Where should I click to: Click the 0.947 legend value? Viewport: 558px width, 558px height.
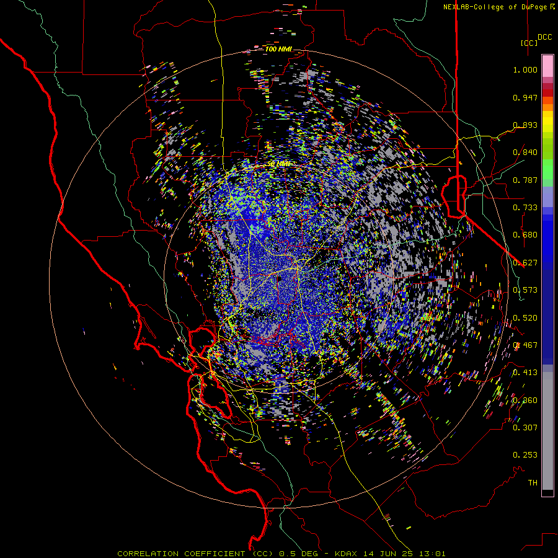pos(525,97)
